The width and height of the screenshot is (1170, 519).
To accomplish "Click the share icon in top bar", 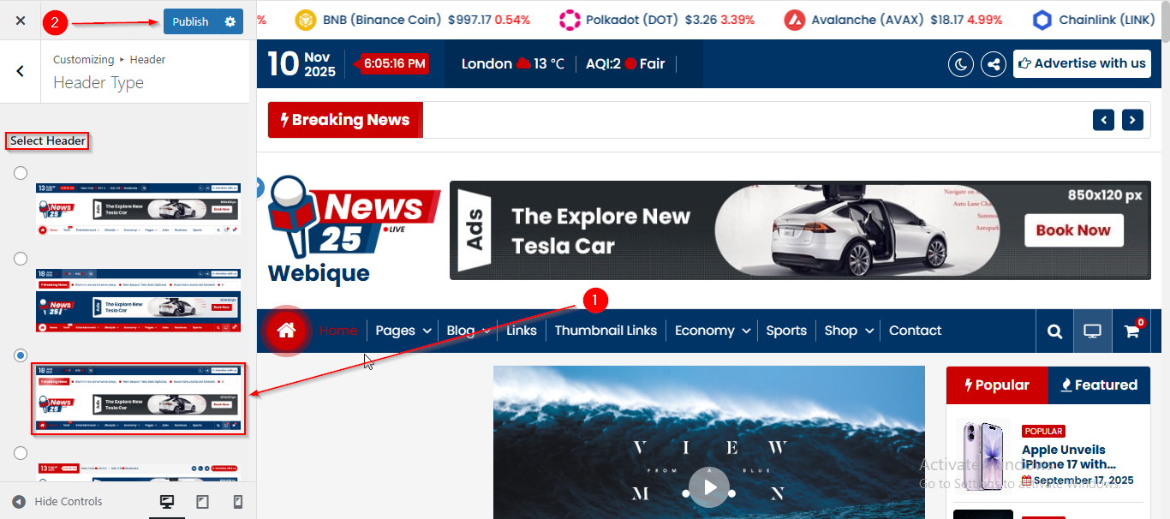I will tap(993, 64).
